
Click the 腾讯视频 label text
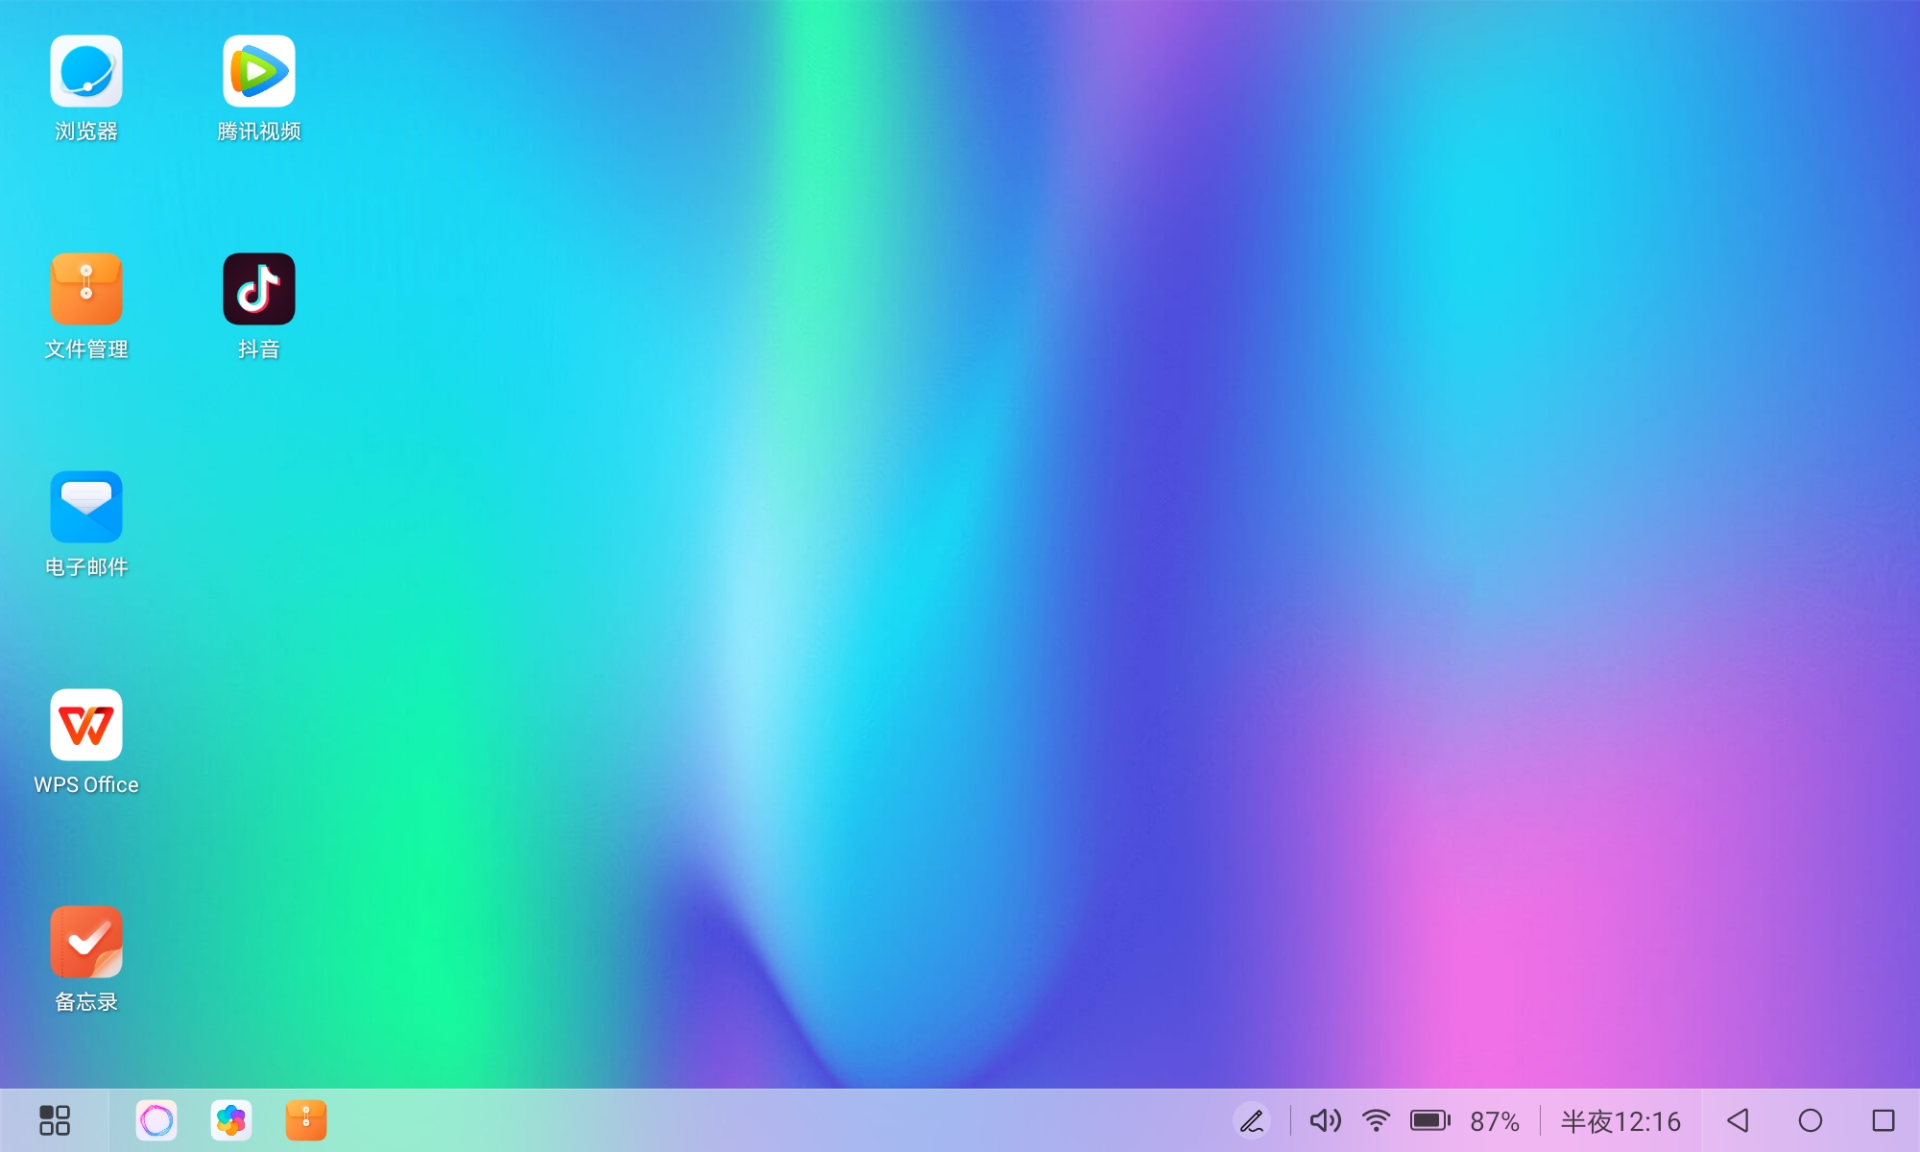point(259,132)
